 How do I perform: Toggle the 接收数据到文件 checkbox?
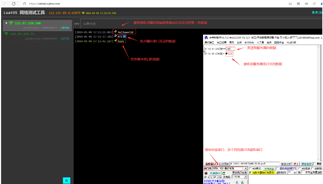(x=277, y=169)
